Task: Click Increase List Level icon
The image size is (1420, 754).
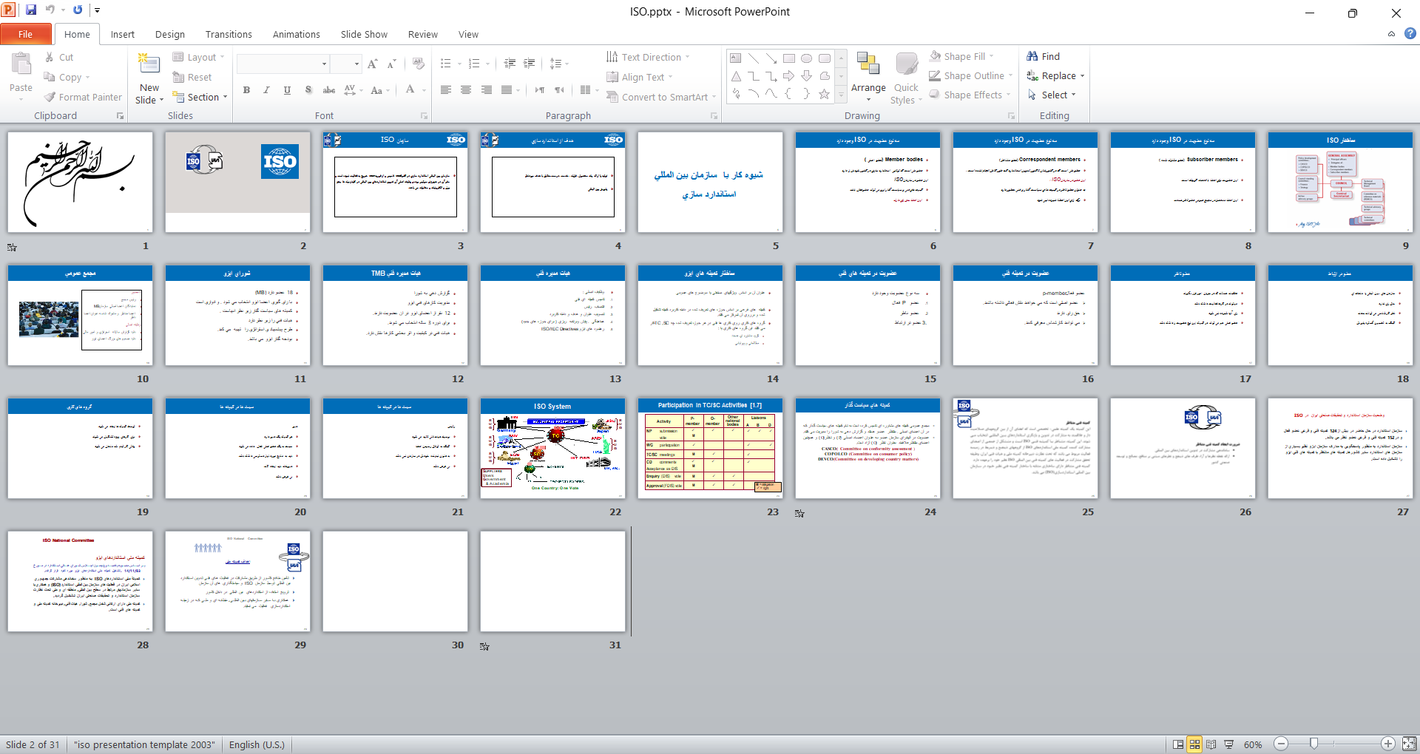Action: pyautogui.click(x=530, y=64)
